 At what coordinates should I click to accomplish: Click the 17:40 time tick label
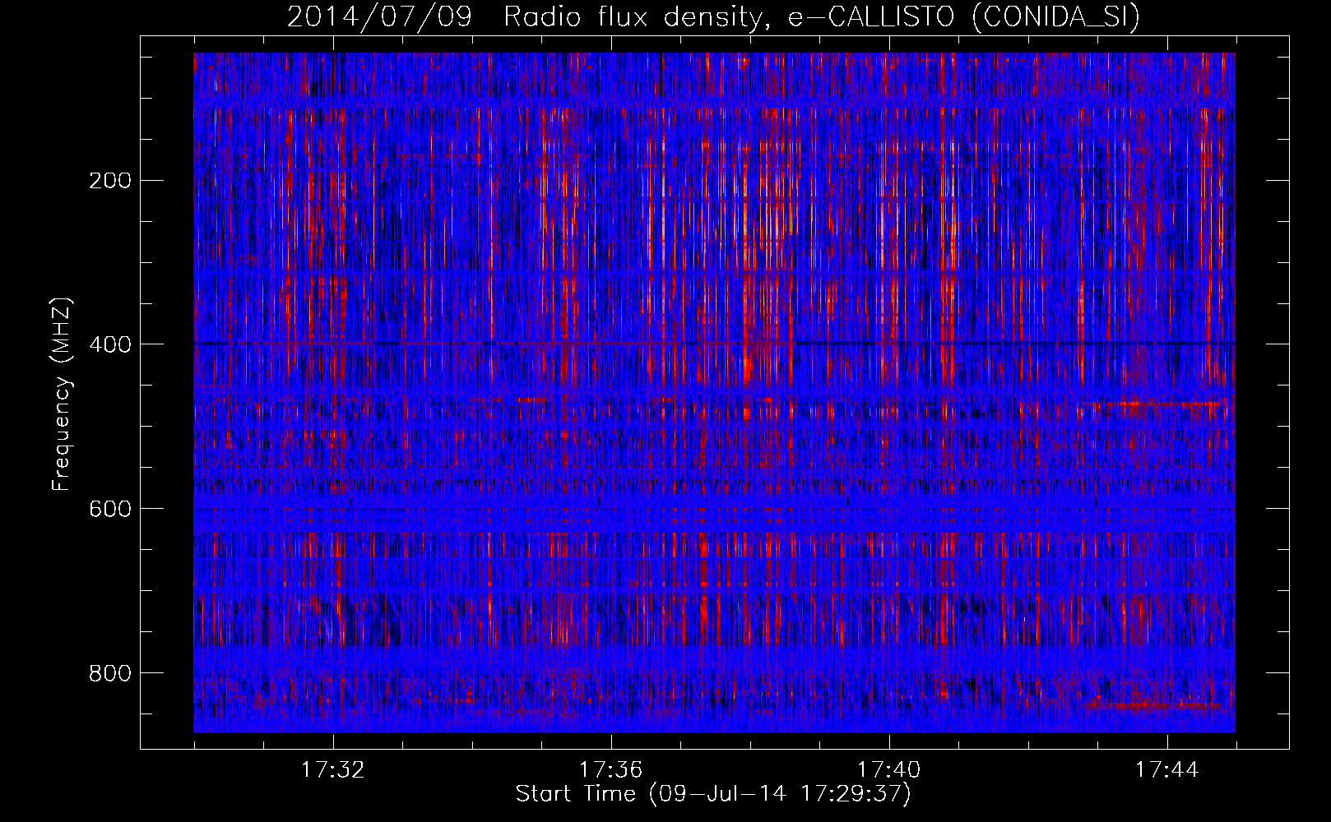[889, 770]
